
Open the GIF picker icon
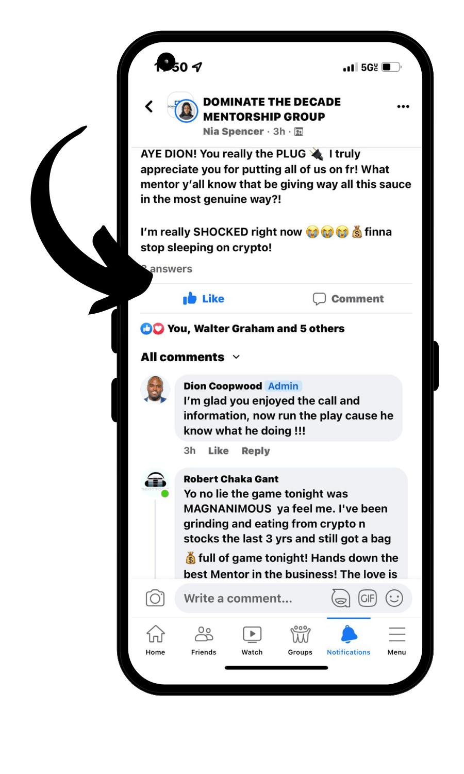368,598
